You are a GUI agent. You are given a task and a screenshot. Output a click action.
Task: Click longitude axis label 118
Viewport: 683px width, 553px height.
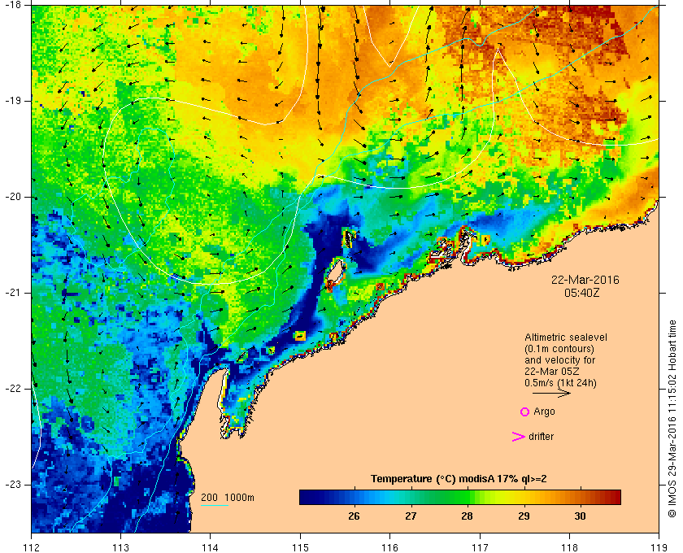click(569, 547)
